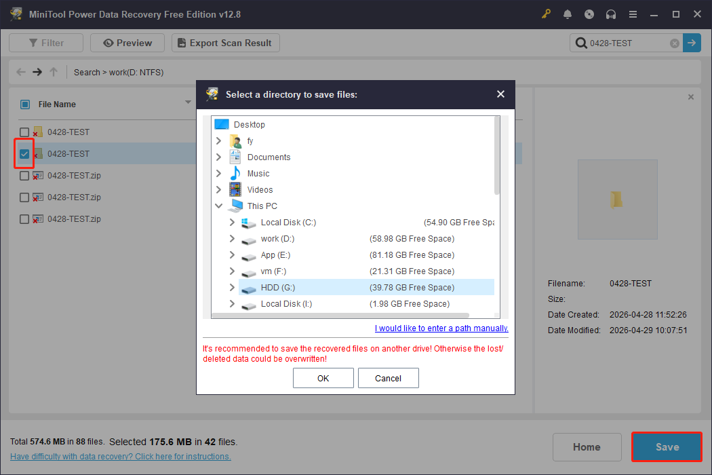Image resolution: width=712 pixels, height=475 pixels.
Task: Click the Preview toolbar button
Action: (x=127, y=43)
